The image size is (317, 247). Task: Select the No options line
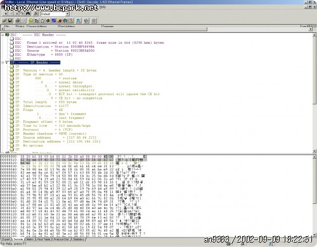click(29, 146)
